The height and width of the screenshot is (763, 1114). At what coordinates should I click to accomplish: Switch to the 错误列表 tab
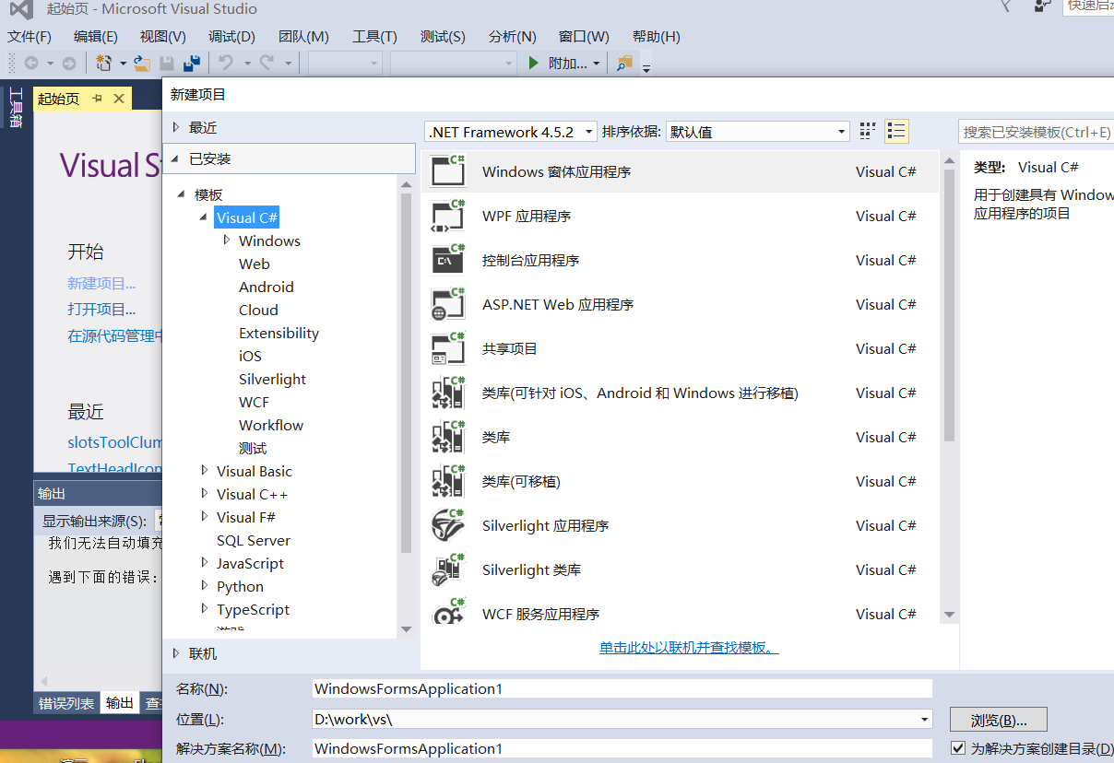click(x=66, y=703)
